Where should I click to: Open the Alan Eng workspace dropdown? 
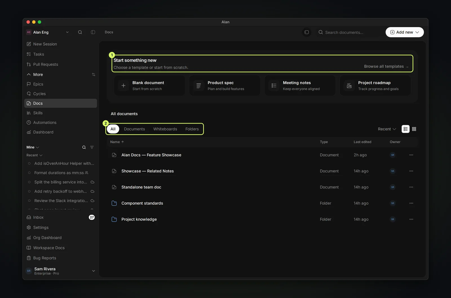click(x=48, y=32)
